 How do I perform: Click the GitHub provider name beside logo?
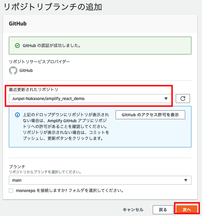(26, 70)
